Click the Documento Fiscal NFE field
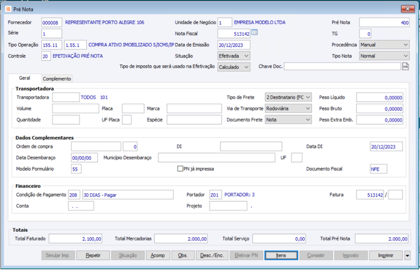Screen dimensions: 420x270 [379, 169]
